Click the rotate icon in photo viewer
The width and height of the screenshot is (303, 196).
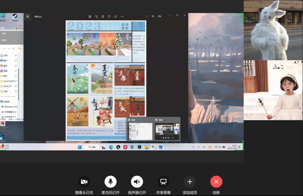coord(96,17)
